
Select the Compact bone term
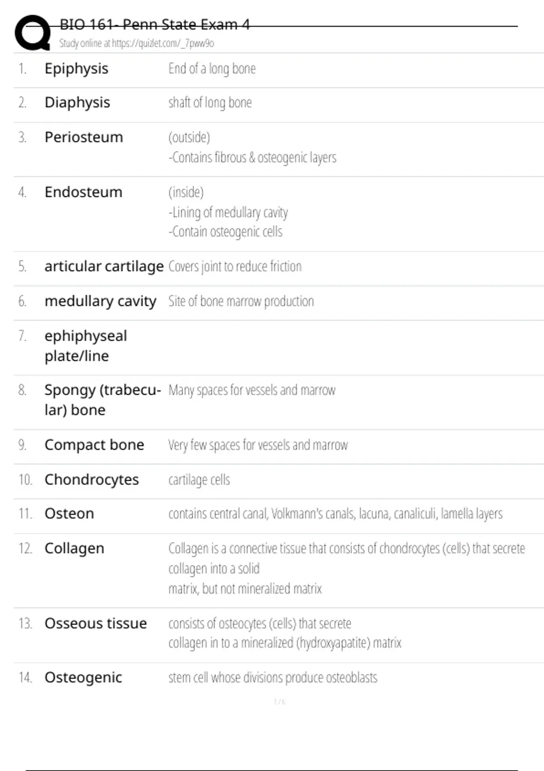[94, 444]
